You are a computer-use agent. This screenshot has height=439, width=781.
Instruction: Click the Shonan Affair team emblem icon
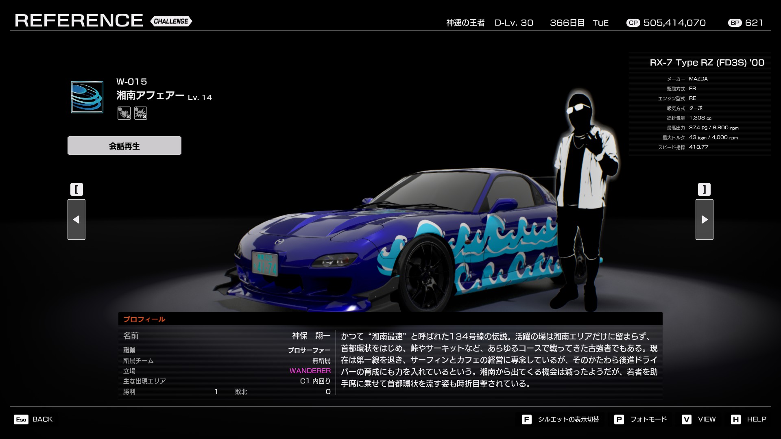[87, 97]
